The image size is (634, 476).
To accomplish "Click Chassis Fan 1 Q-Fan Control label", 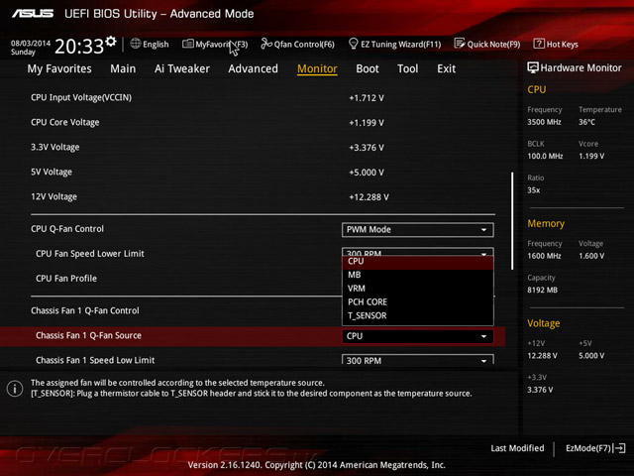I will pos(85,310).
